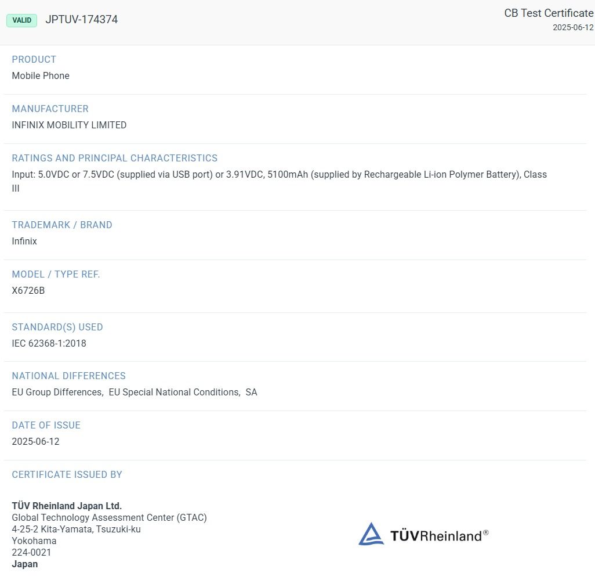
Task: Select INFINIX MOBILITY LIMITED text
Action: point(69,125)
